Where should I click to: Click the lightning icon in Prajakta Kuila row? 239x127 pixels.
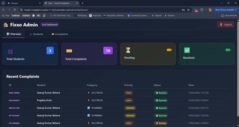click(89, 100)
